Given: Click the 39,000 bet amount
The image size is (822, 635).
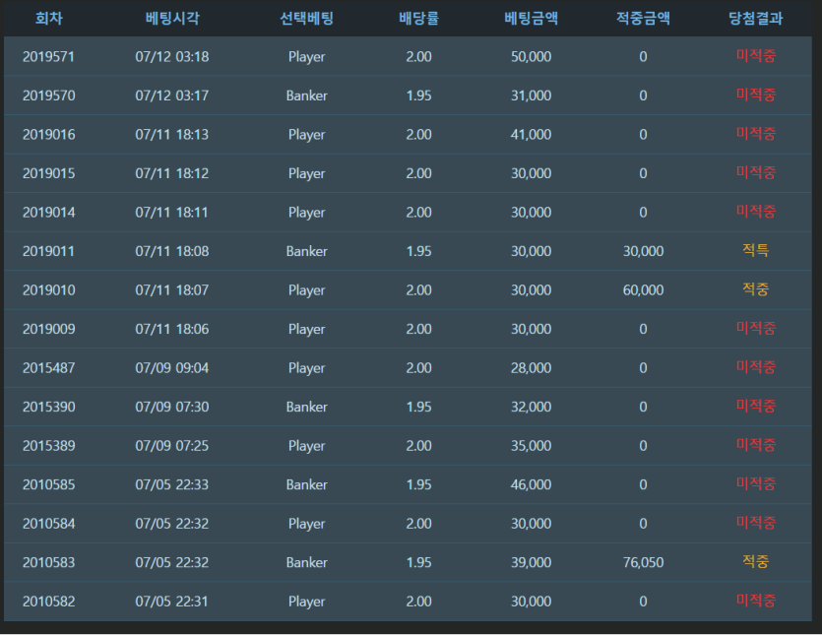Looking at the screenshot, I should (x=531, y=562).
